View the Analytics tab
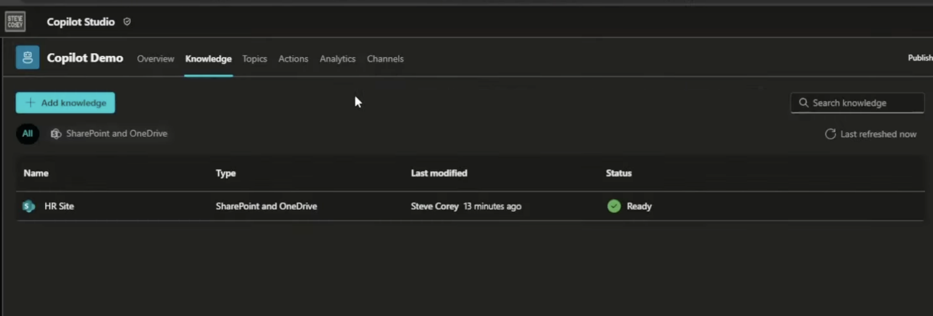The image size is (933, 316). click(337, 59)
